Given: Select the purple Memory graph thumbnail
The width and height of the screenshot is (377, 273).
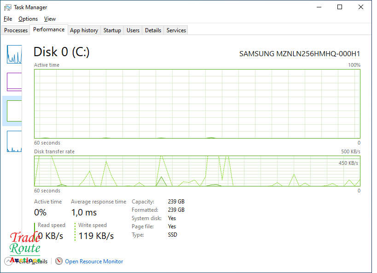Looking at the screenshot, I should 14,81.
